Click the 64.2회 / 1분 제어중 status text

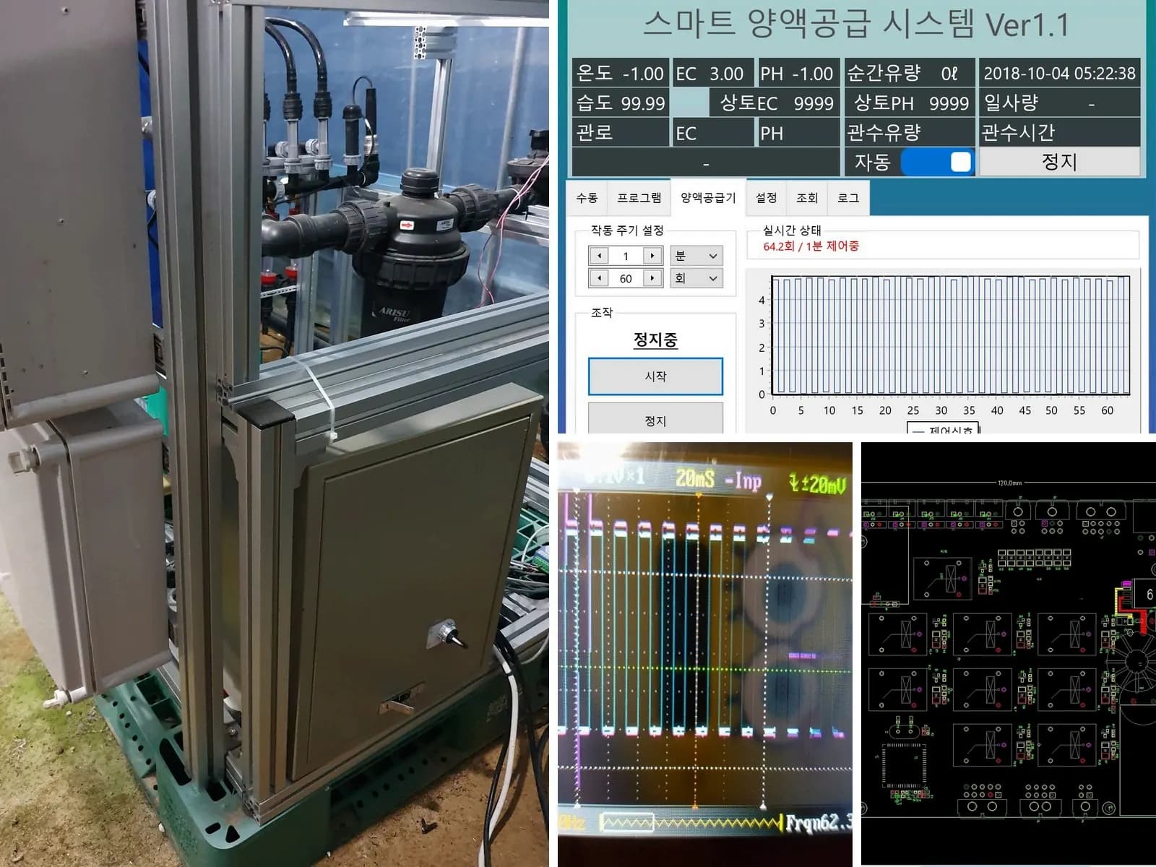click(x=811, y=246)
